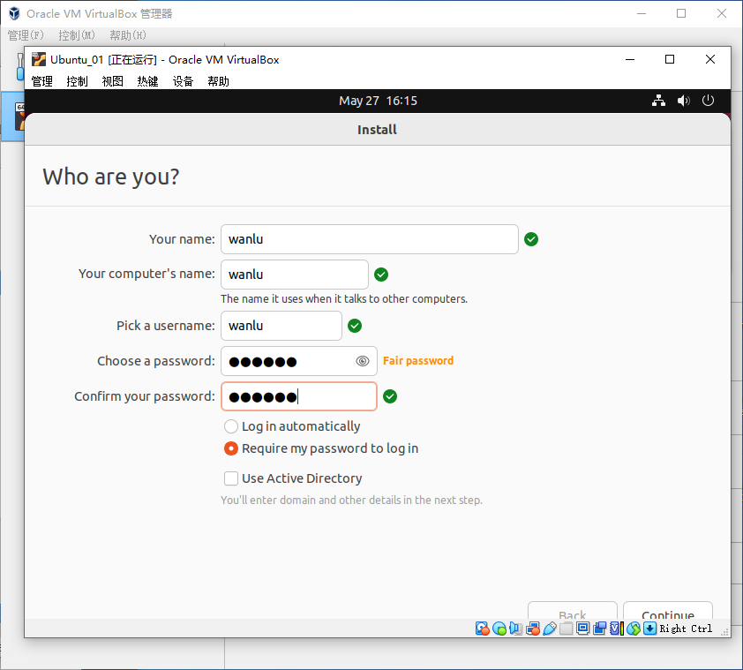The height and width of the screenshot is (670, 743).
Task: Click the date and time in Ubuntu top bar
Action: 379,101
